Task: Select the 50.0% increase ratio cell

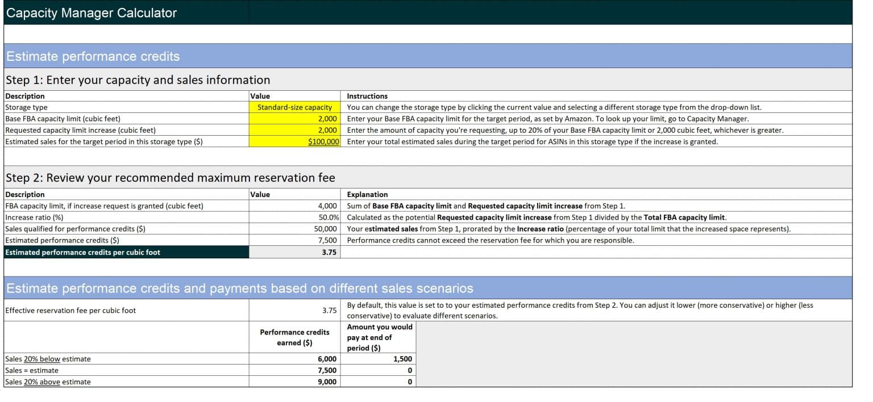Action: point(294,217)
